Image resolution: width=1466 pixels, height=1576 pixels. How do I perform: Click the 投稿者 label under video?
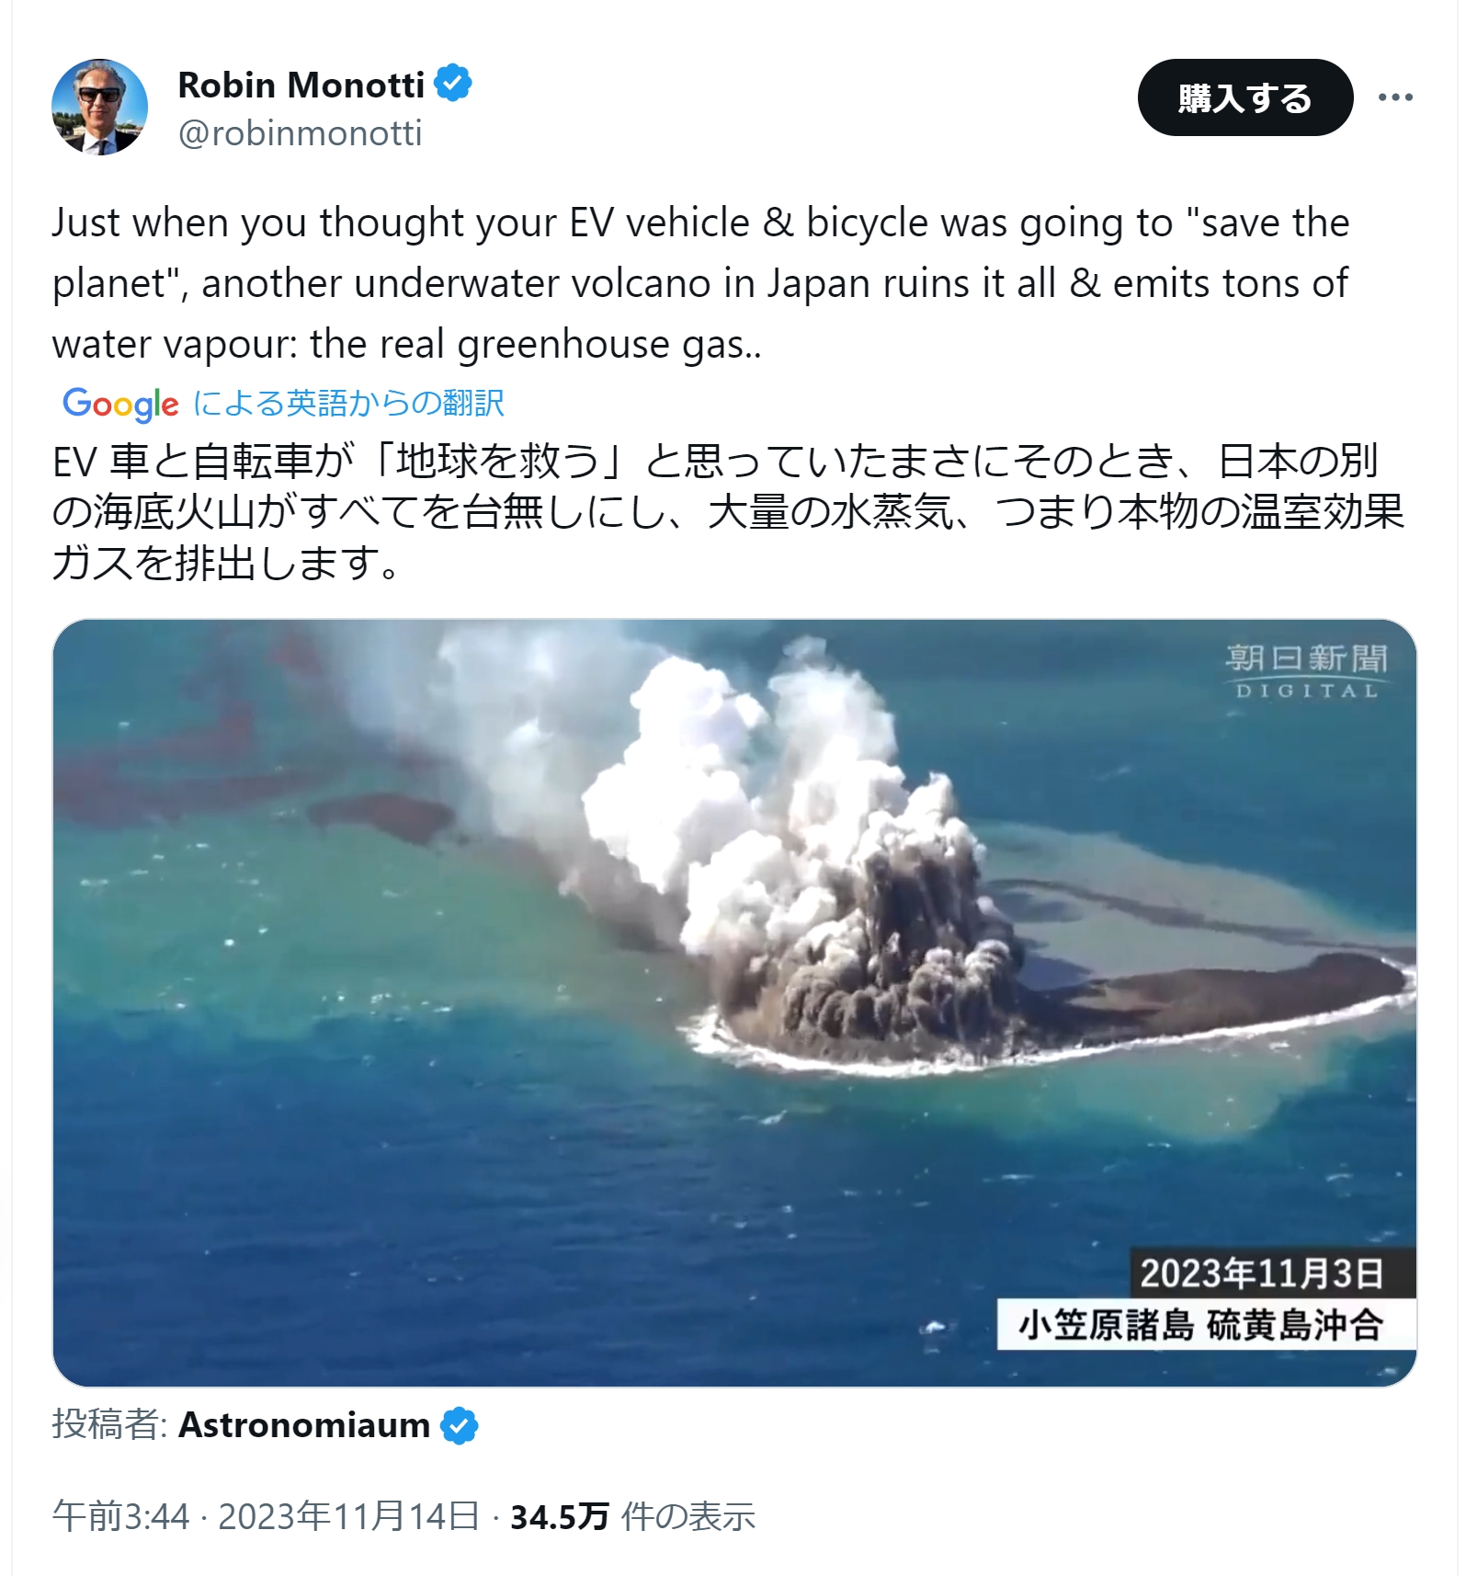coord(109,1424)
